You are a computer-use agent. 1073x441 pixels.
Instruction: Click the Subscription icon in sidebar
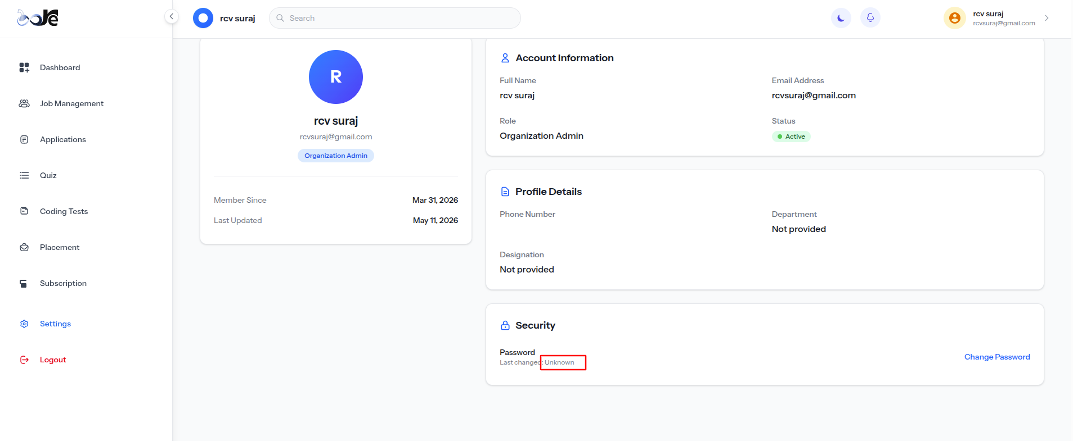(24, 283)
